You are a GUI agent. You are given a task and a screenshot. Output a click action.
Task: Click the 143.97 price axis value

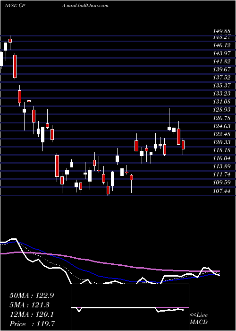click(222, 53)
